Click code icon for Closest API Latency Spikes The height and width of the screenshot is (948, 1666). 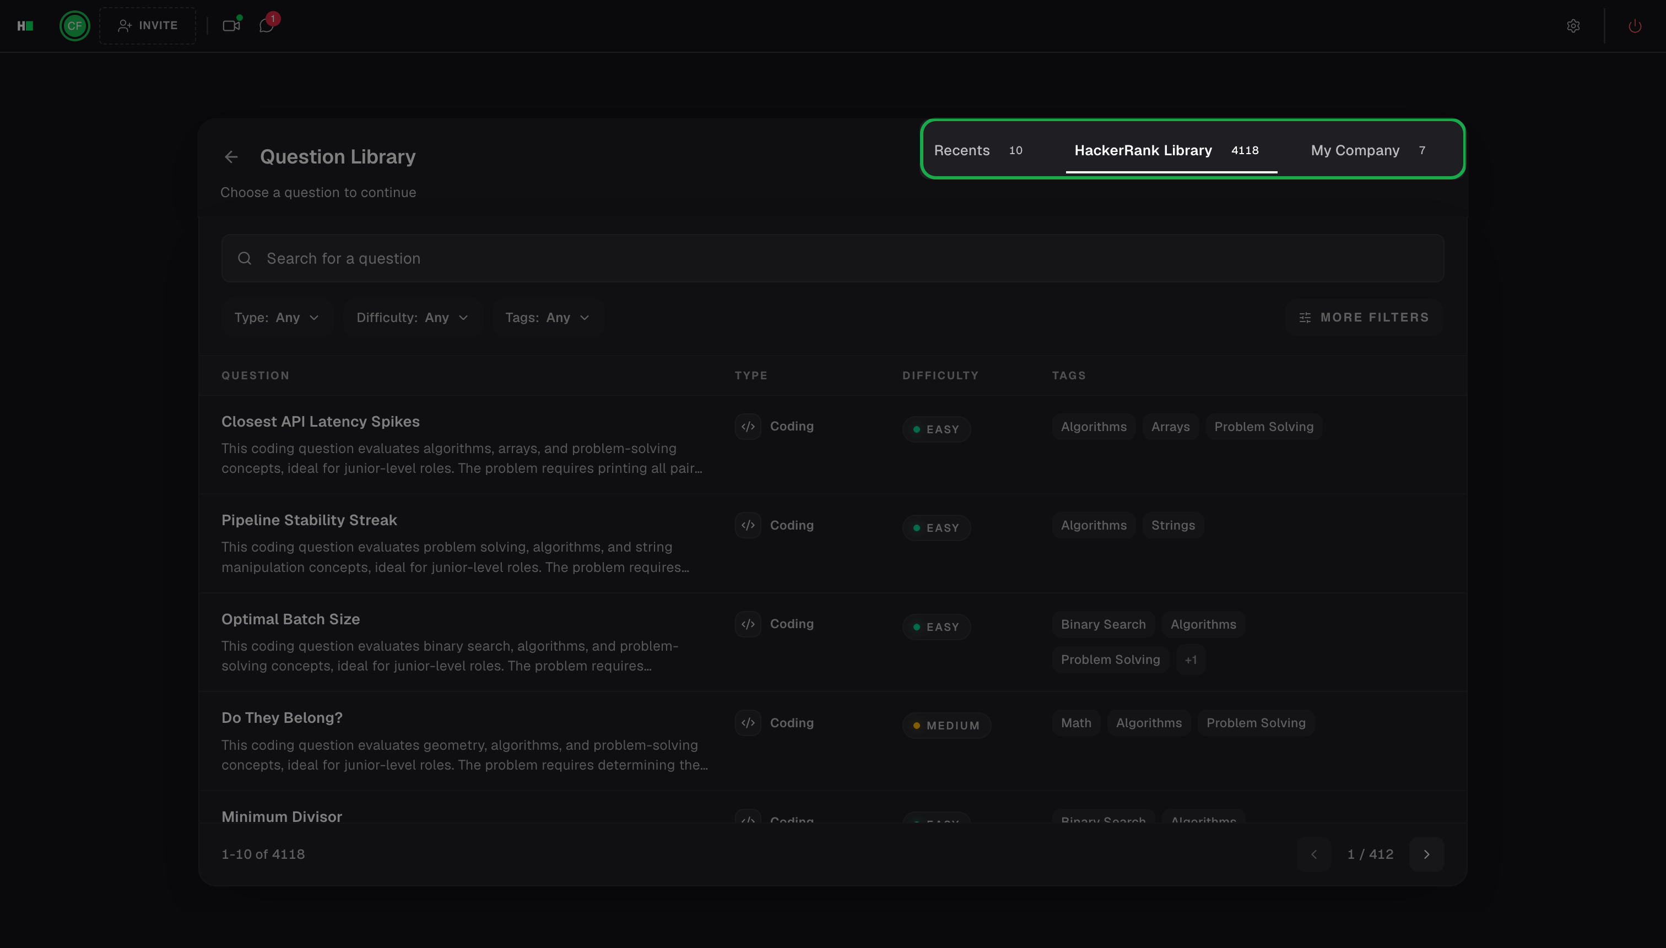(748, 427)
